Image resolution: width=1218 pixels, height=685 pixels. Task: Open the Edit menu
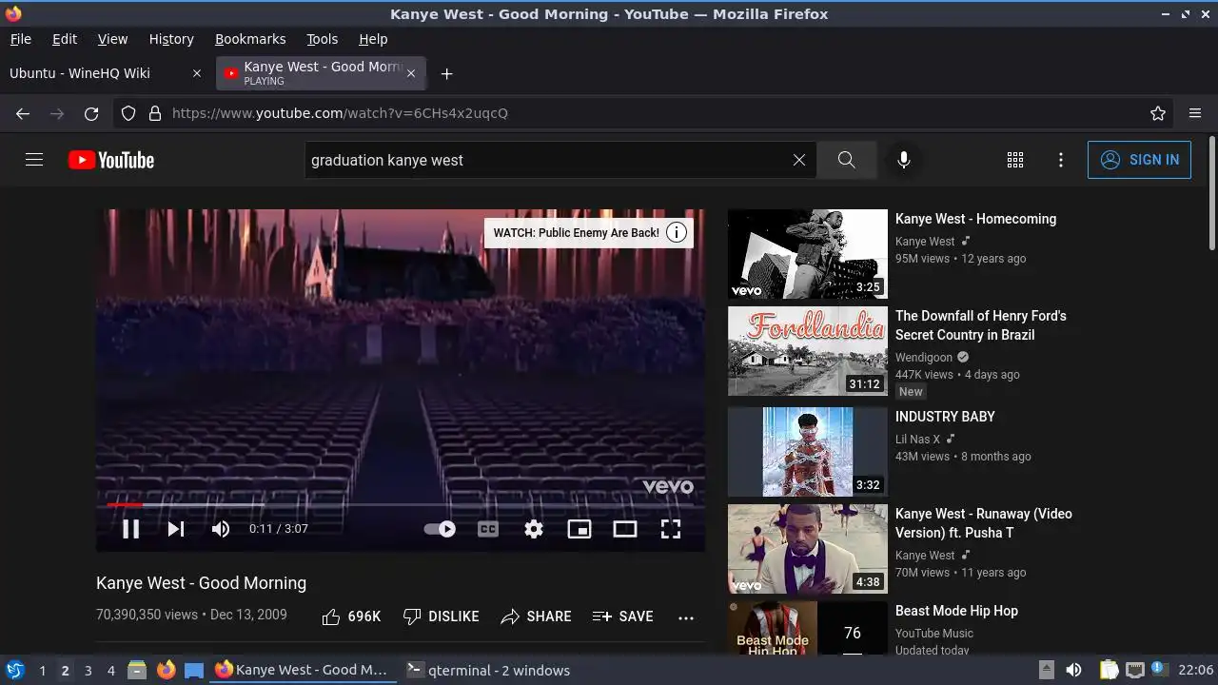tap(65, 39)
